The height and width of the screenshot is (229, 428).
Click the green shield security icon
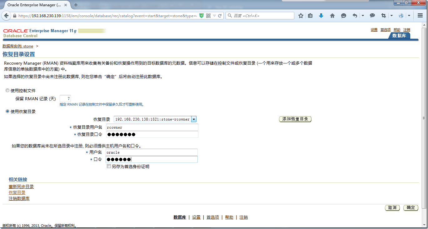pyautogui.click(x=202, y=16)
